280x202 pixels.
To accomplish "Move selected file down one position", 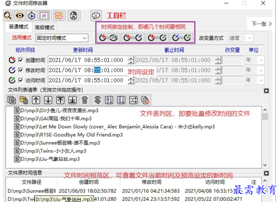I will point(48,100).
